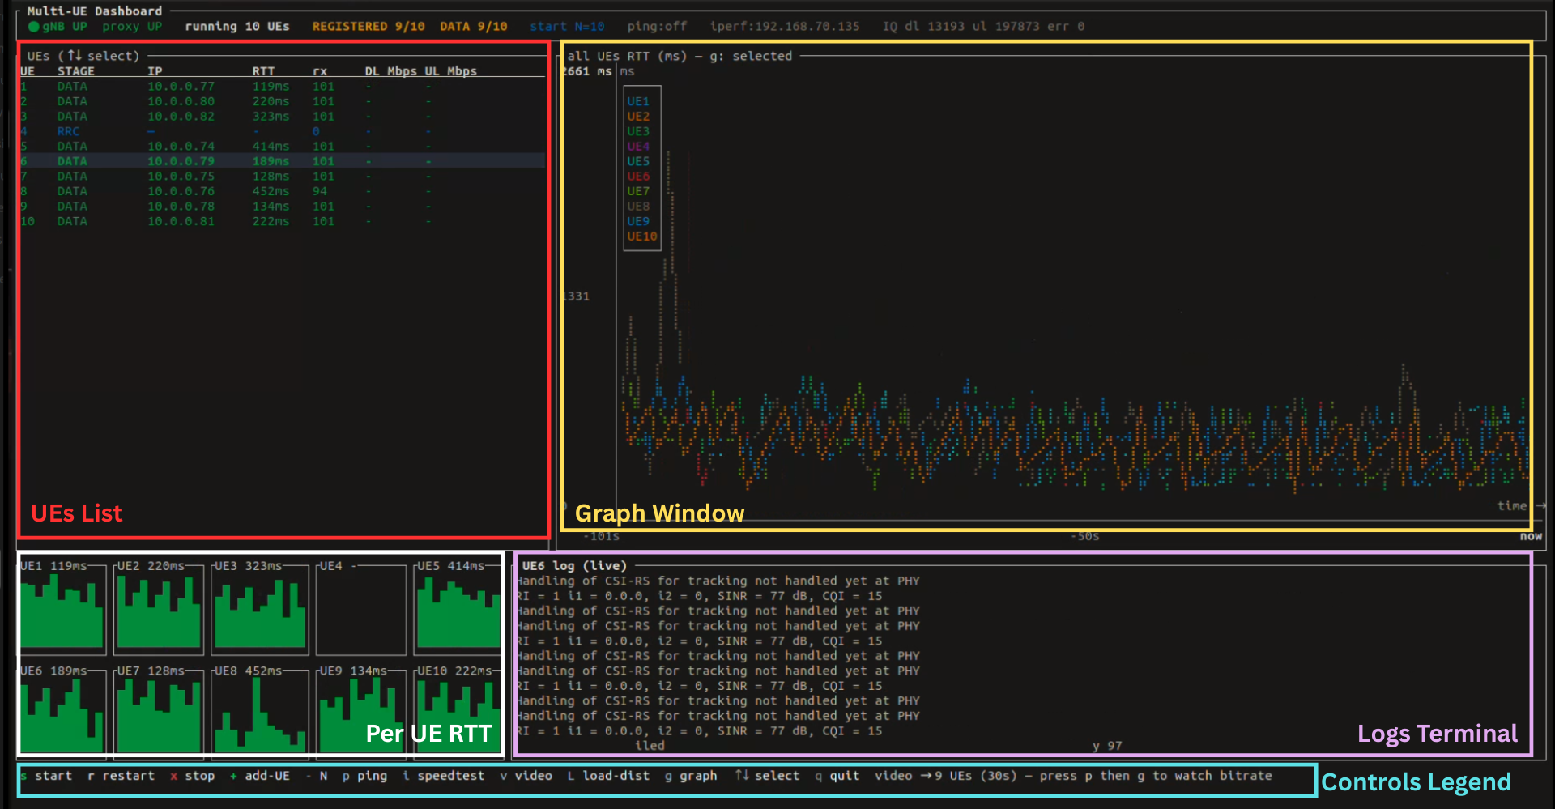Screen dimensions: 1555x809
Task: Select UE 8 row with 452ms RTT
Action: [283, 192]
